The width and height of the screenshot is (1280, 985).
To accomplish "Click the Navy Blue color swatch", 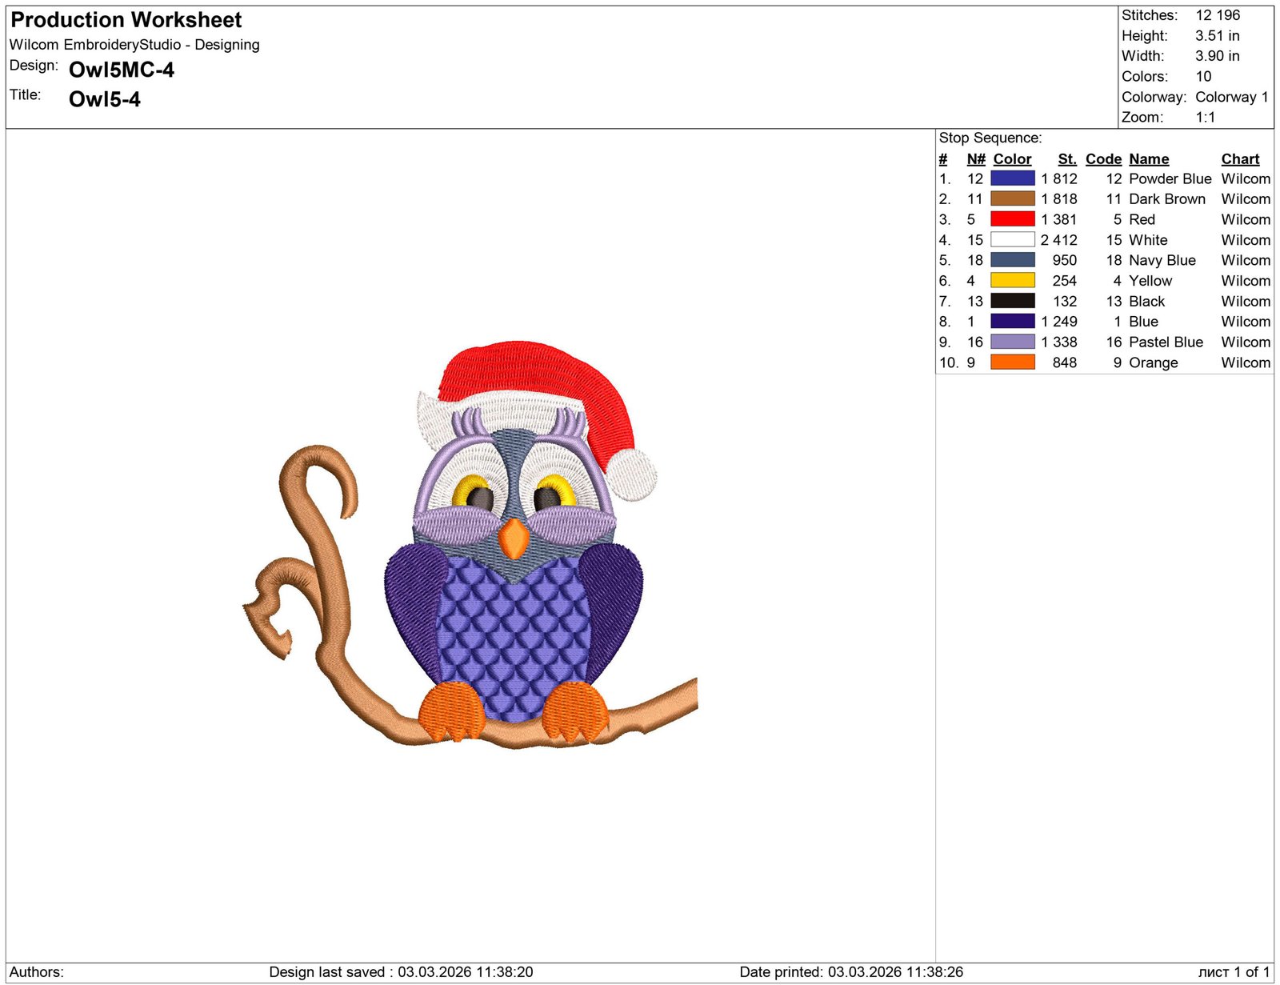I will pyautogui.click(x=1012, y=260).
